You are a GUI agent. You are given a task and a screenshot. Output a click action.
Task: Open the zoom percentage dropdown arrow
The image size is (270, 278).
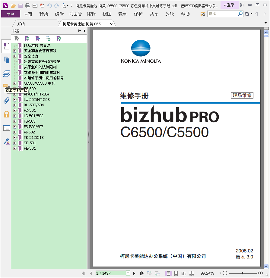(x=220, y=273)
